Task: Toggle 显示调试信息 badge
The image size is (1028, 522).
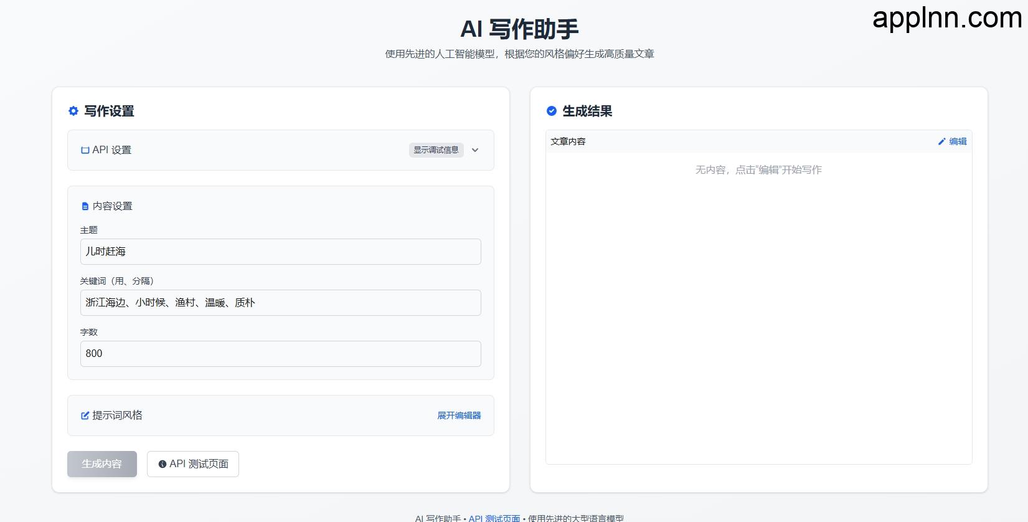Action: coord(436,150)
